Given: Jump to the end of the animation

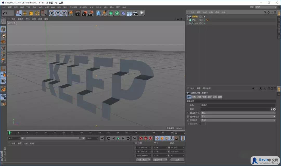Looking at the screenshot, I should (135, 138).
